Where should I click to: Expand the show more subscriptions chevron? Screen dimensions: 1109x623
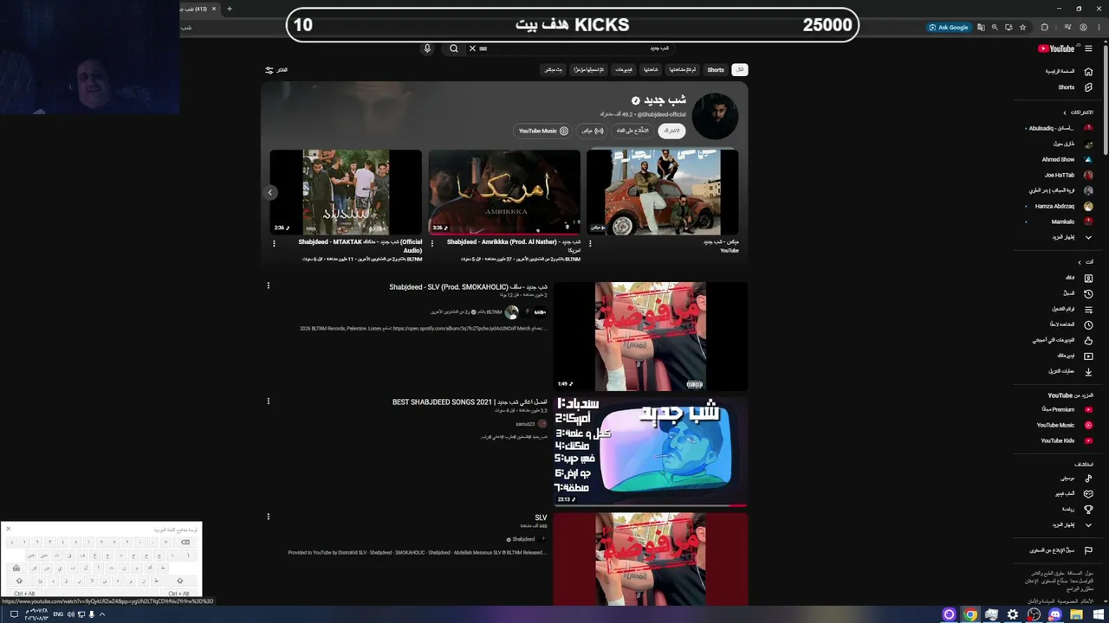click(x=1089, y=237)
